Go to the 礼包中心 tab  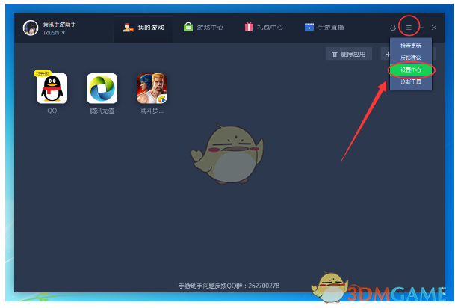[263, 28]
